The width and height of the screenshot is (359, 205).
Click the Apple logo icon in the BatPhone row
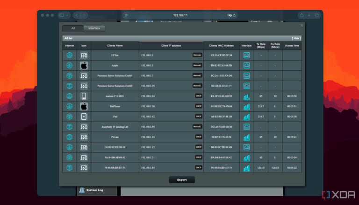point(84,106)
